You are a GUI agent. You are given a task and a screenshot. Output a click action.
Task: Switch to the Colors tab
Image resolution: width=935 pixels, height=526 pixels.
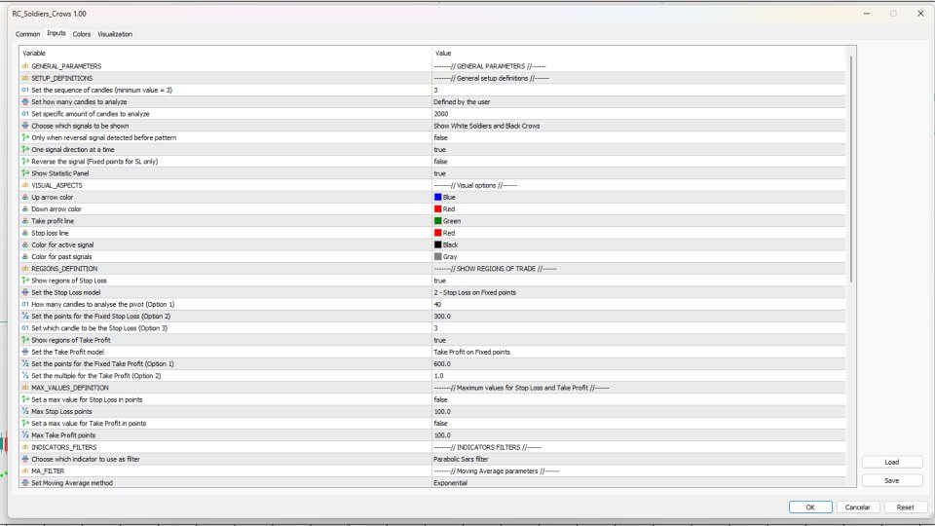(x=82, y=34)
